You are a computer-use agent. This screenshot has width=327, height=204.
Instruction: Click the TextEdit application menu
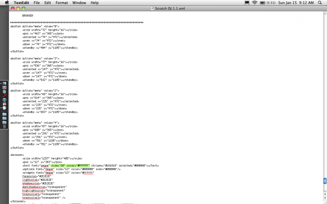tap(22, 3)
